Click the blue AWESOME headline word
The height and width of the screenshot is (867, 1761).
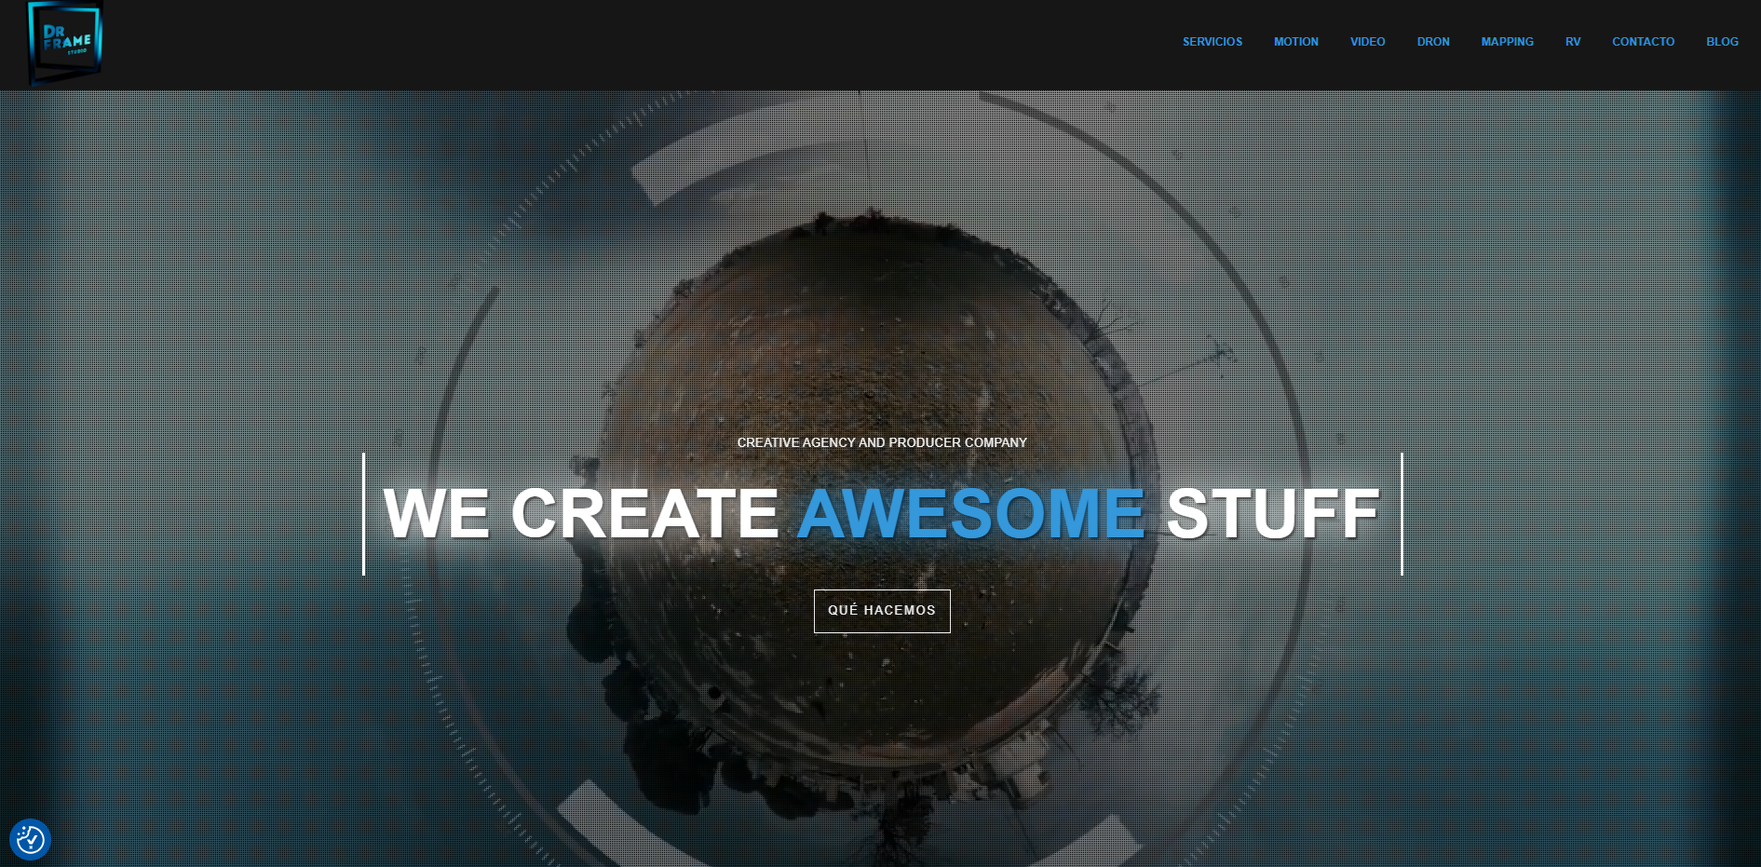[x=970, y=514]
